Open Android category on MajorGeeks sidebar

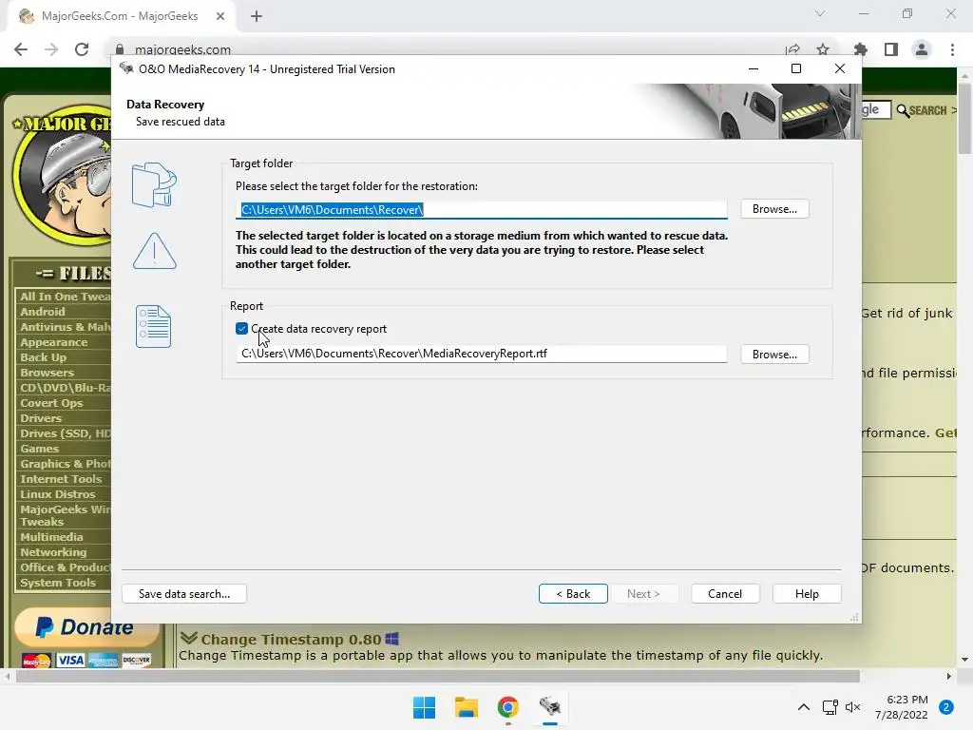(42, 312)
